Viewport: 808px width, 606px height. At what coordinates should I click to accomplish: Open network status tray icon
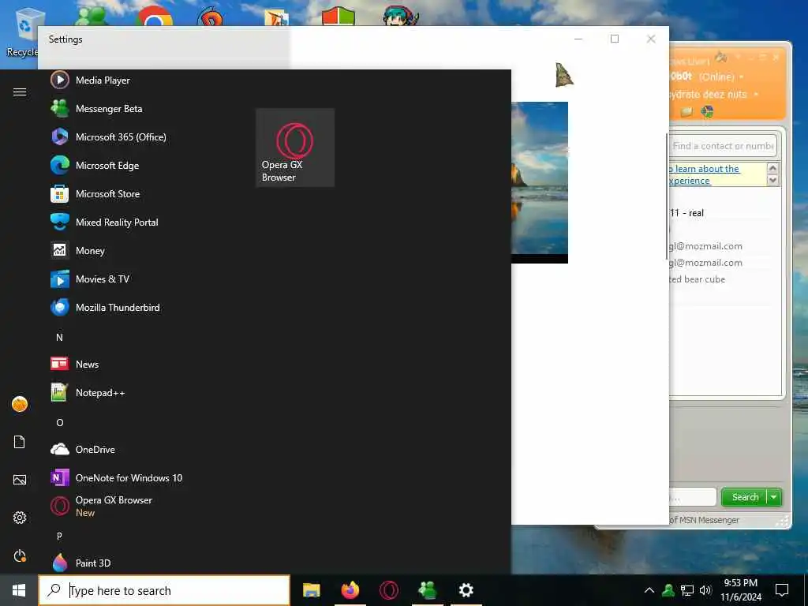[x=687, y=590]
